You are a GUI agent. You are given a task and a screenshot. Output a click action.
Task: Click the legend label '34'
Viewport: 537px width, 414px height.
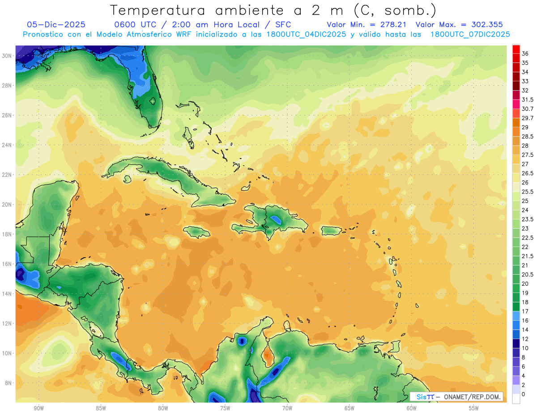[x=525, y=72]
